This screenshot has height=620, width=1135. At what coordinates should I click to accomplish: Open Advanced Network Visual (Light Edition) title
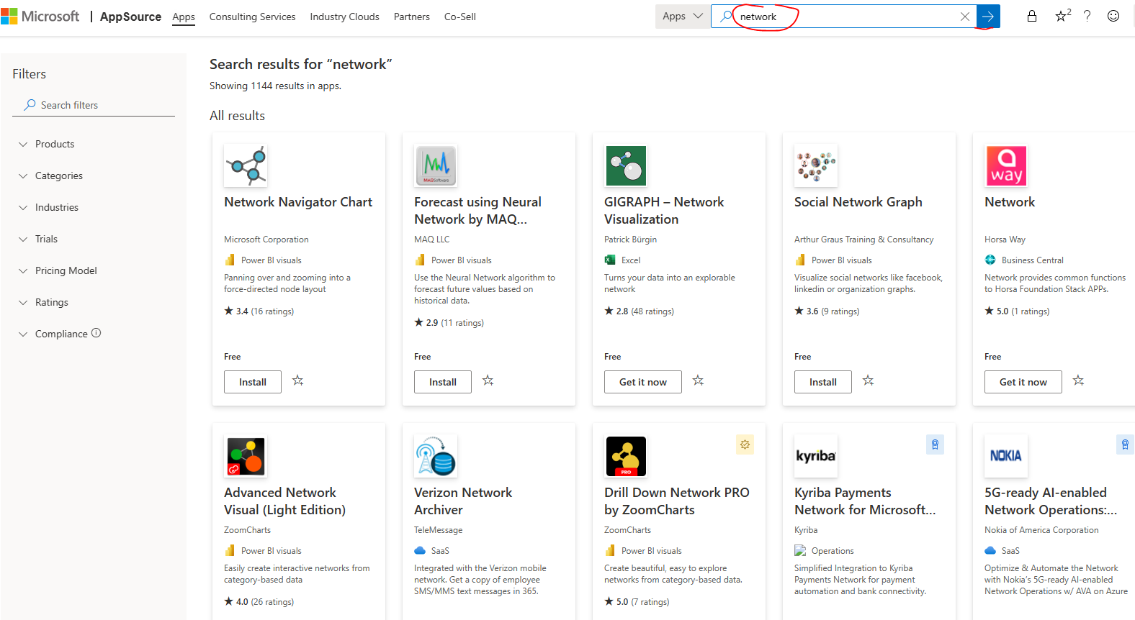tap(284, 501)
